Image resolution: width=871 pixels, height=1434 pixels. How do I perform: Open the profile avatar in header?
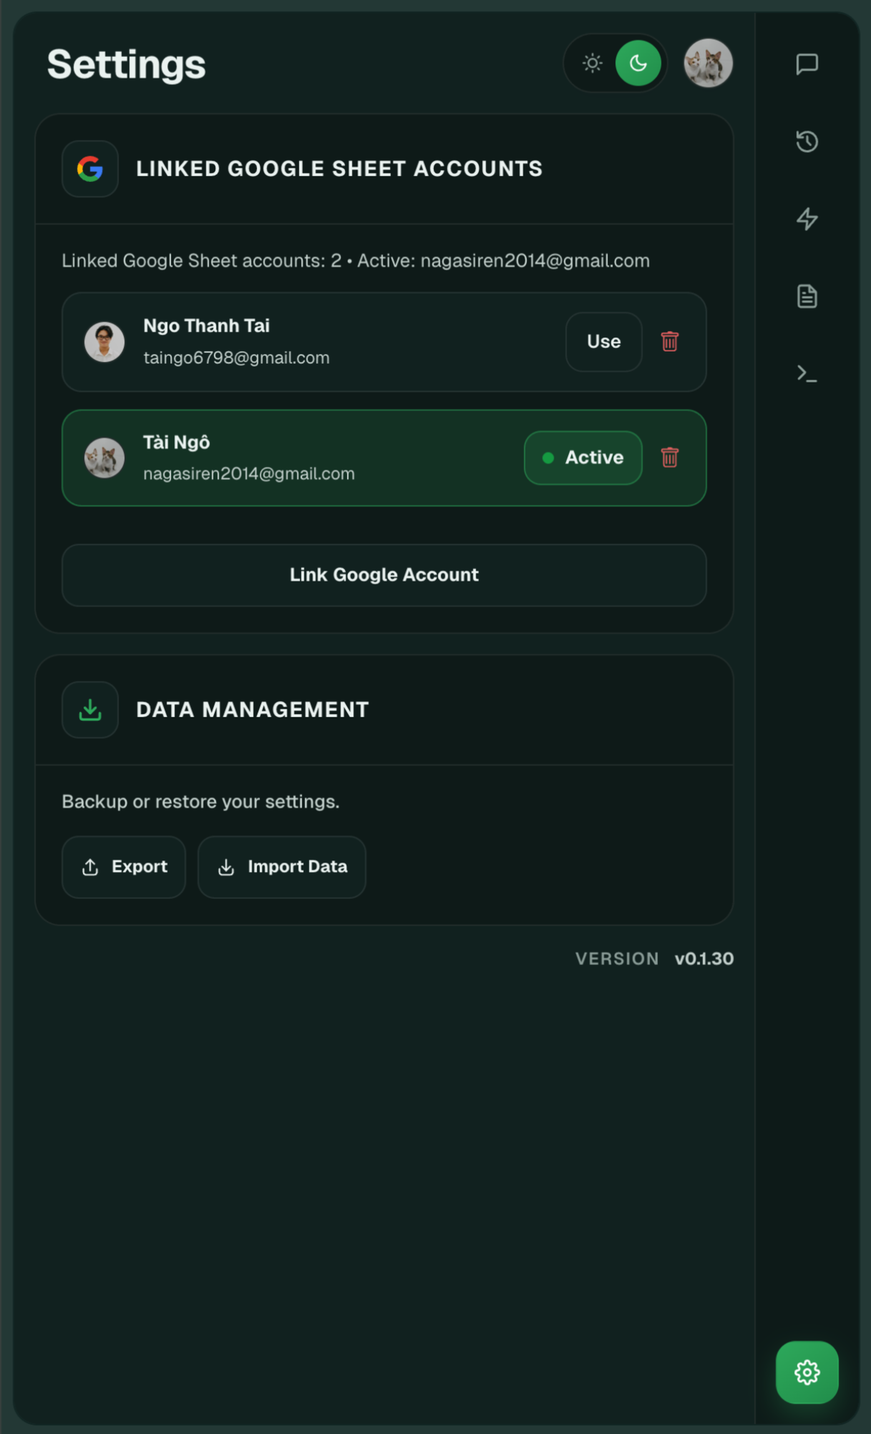[x=708, y=63]
